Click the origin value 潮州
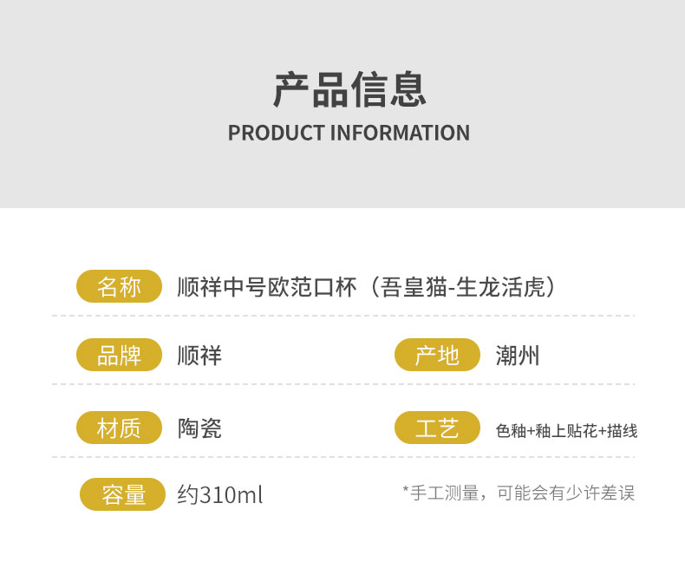This screenshot has width=685, height=575. (518, 356)
